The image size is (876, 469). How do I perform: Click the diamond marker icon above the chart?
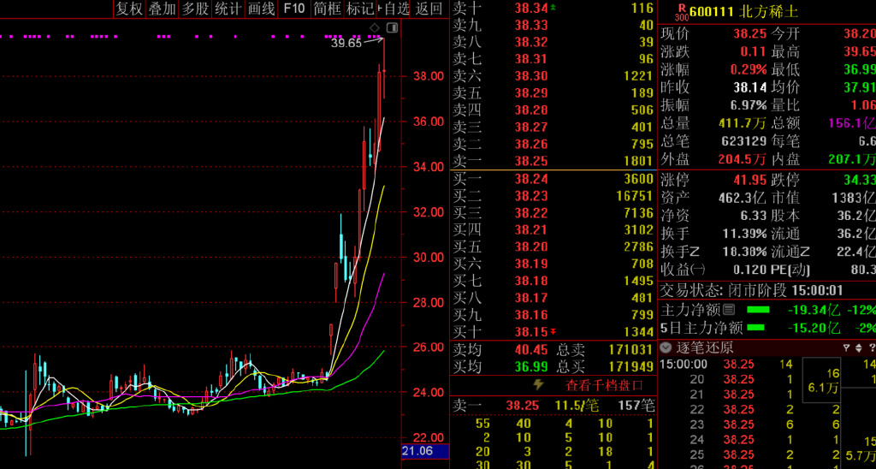point(374,28)
